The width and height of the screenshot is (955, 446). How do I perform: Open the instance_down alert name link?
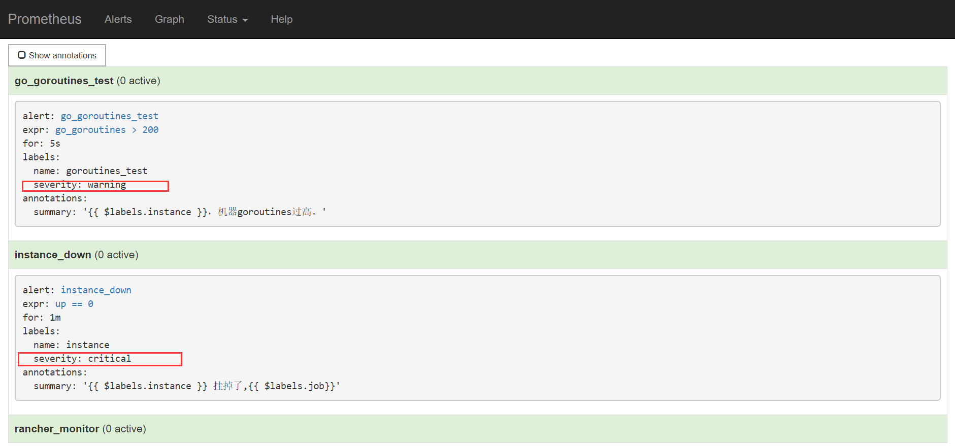point(96,290)
